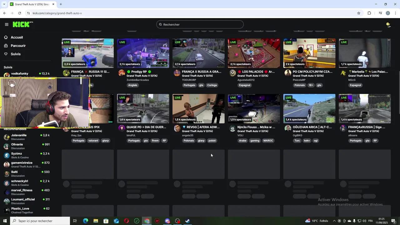Open Windows notification center
This screenshot has height=225, width=400.
(x=394, y=221)
